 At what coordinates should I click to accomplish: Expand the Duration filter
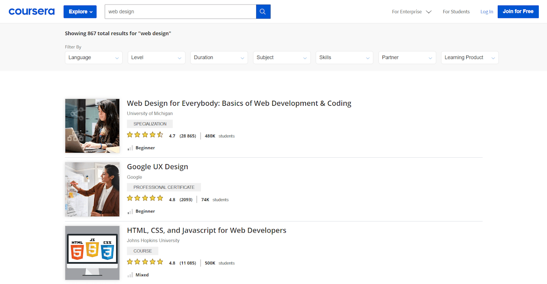[219, 57]
